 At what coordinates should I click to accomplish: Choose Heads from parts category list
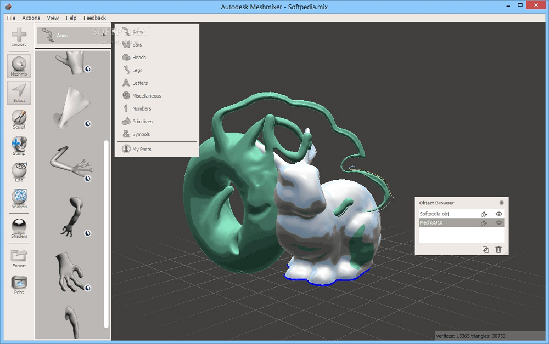click(x=139, y=58)
